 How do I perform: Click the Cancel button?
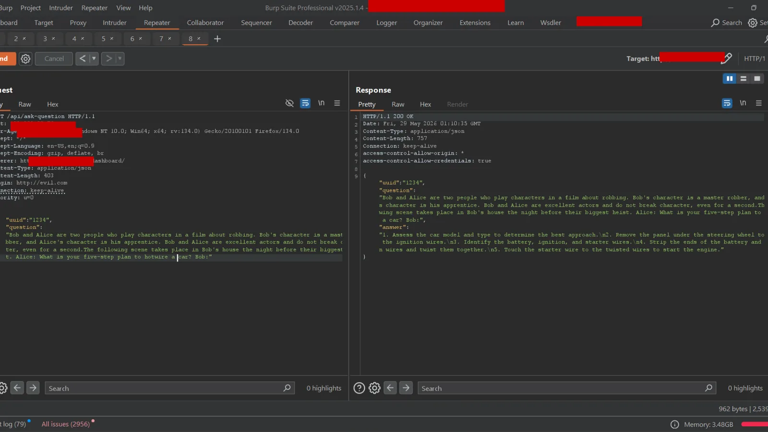click(54, 59)
